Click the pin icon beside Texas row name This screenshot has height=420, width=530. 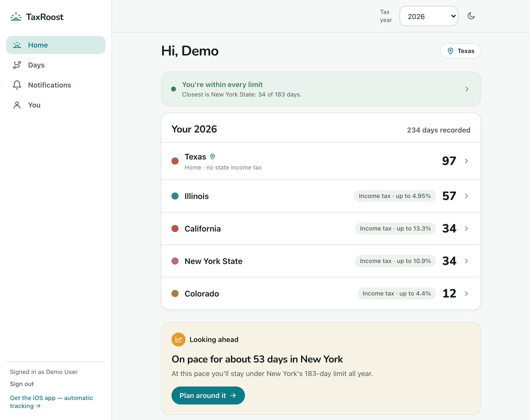point(212,156)
